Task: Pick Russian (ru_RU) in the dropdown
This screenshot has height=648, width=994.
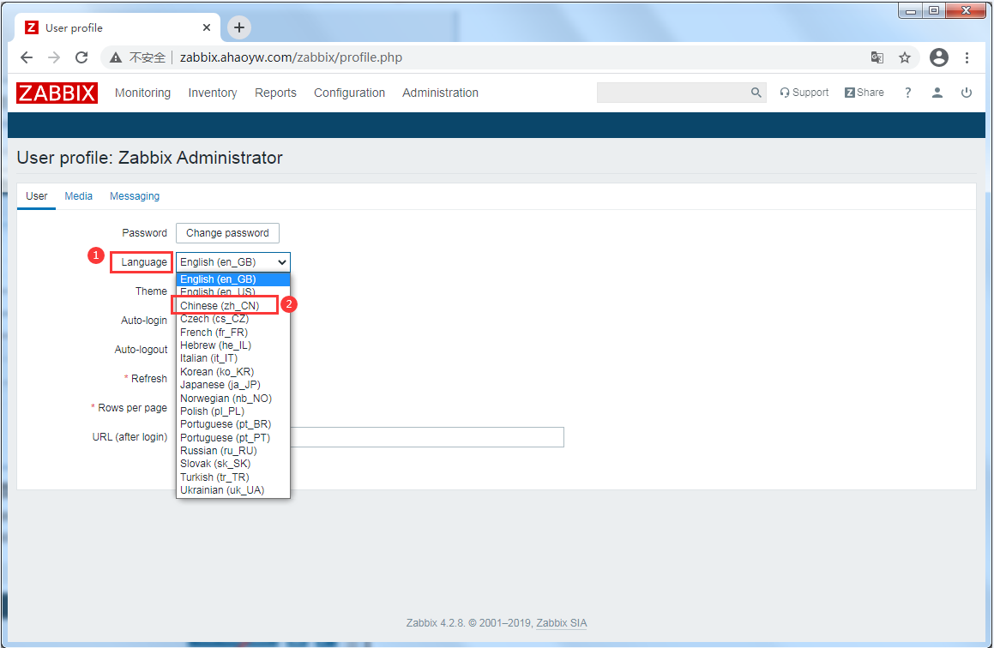Action: [218, 451]
